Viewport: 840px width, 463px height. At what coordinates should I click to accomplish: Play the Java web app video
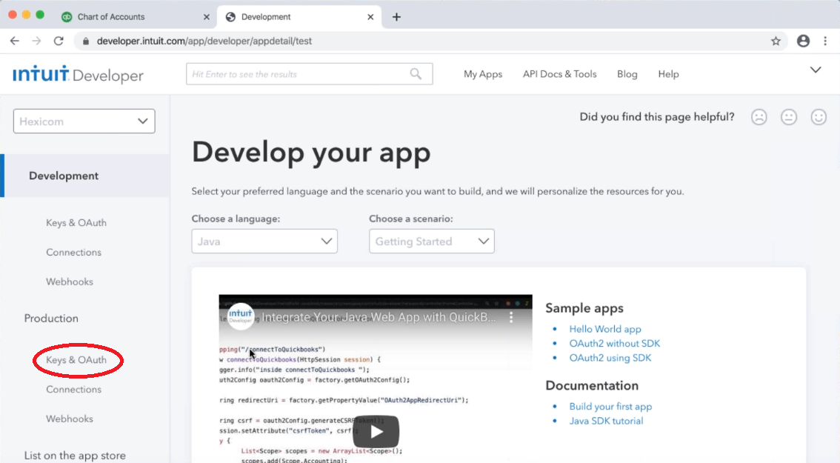376,431
